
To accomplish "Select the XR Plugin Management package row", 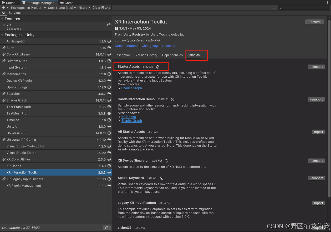I will pyautogui.click(x=56, y=186).
